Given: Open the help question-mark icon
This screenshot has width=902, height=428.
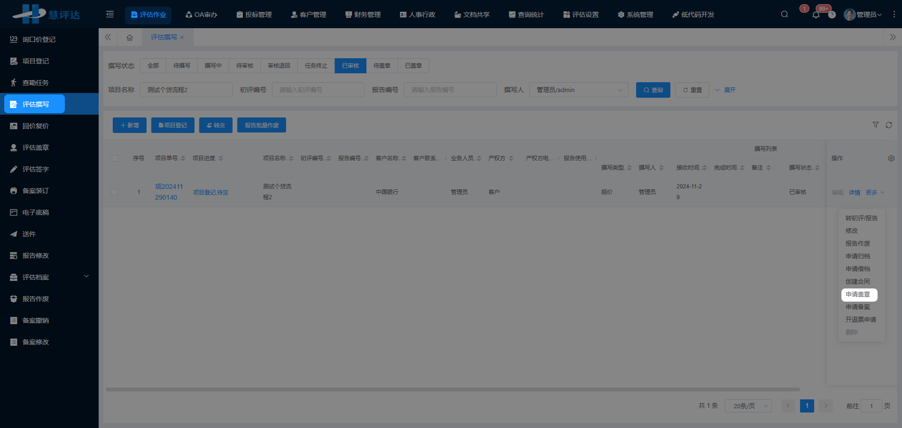Looking at the screenshot, I should pos(832,15).
